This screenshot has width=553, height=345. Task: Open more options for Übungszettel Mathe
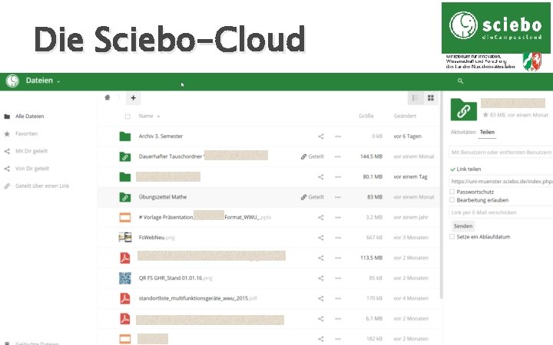coord(338,197)
